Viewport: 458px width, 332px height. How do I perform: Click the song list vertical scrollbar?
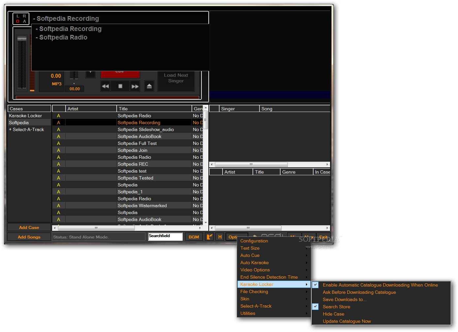[x=206, y=165]
